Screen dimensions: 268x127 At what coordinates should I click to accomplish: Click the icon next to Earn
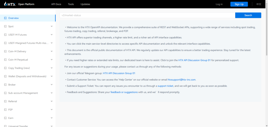click(x=5, y=118)
